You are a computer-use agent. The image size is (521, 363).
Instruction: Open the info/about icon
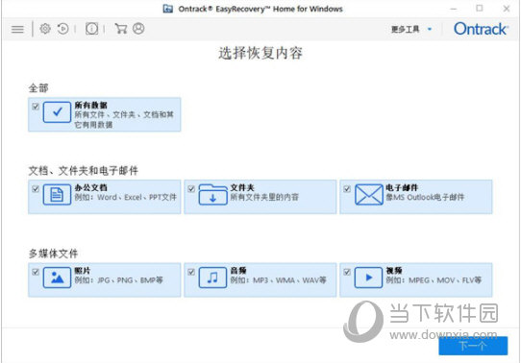[91, 29]
